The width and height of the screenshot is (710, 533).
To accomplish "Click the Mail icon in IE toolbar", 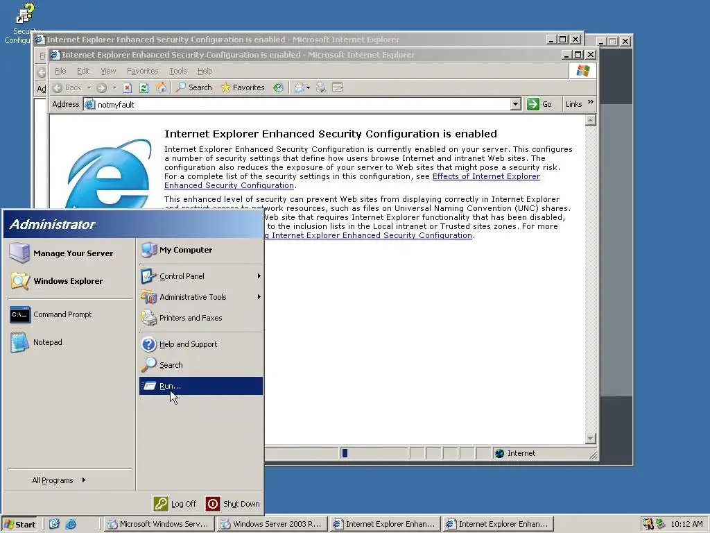I will [x=299, y=87].
